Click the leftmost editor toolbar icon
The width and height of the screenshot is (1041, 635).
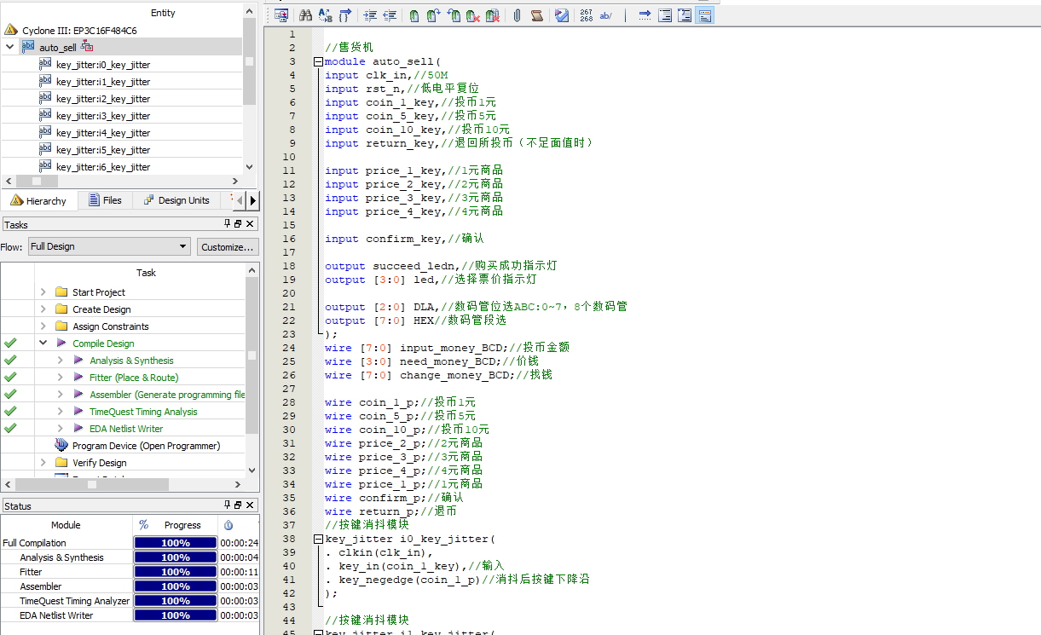pos(280,15)
